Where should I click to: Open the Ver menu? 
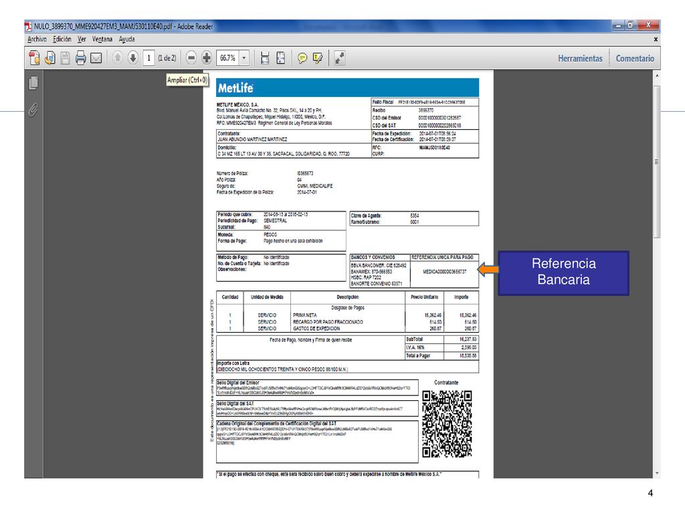coord(82,39)
